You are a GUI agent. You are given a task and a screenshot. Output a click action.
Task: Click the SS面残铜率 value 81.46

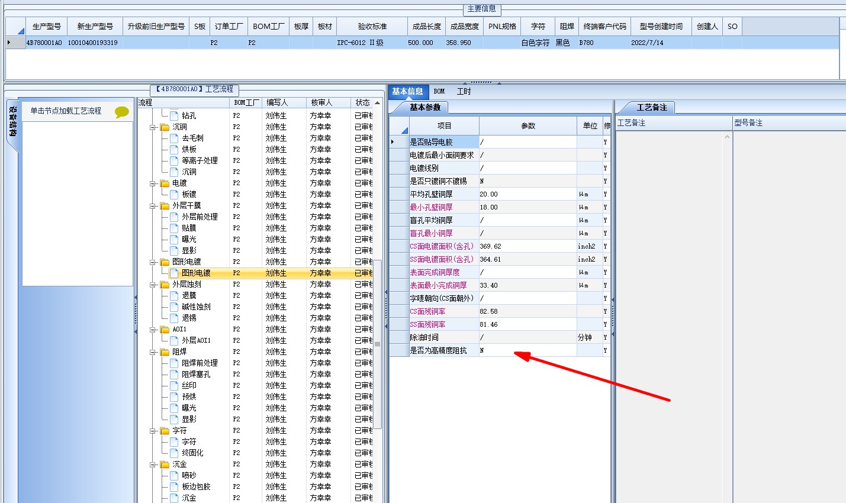pos(527,324)
